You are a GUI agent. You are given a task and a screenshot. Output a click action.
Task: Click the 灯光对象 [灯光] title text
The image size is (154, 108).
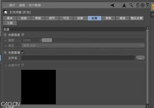click(20, 12)
